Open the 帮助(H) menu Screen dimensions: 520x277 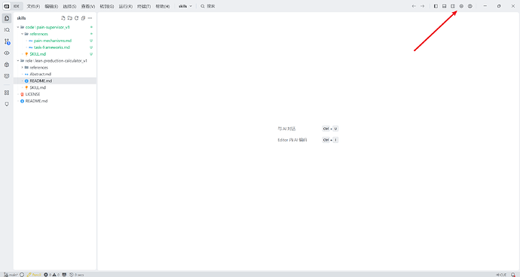coord(163,6)
